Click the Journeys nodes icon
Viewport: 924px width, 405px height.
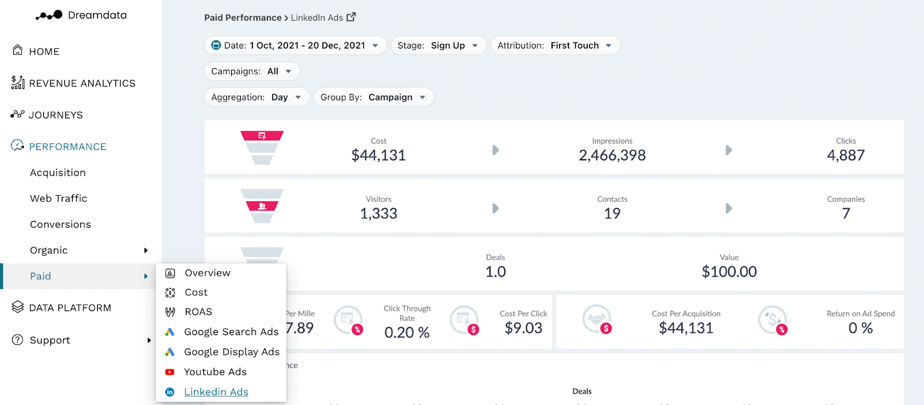pyautogui.click(x=17, y=114)
